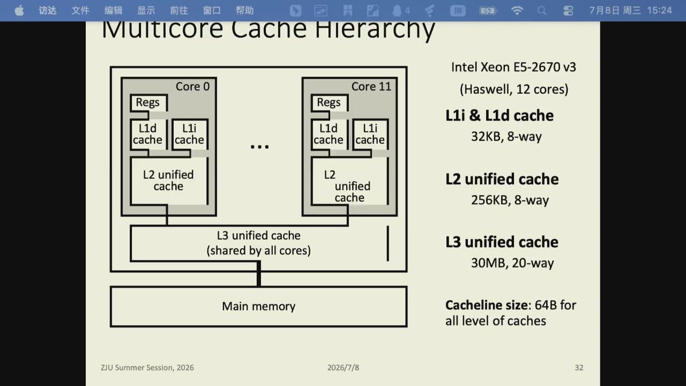Open the 文件 menu
Screen dimensions: 686x386
(x=80, y=10)
